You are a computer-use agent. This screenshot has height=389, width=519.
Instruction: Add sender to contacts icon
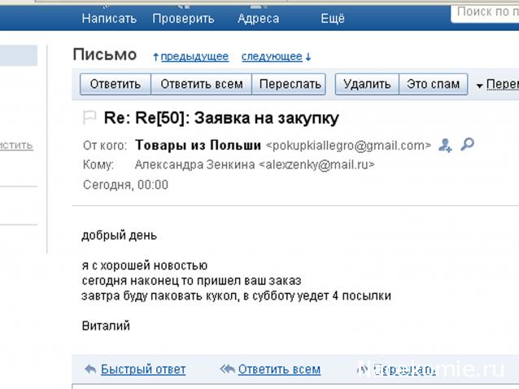(445, 145)
